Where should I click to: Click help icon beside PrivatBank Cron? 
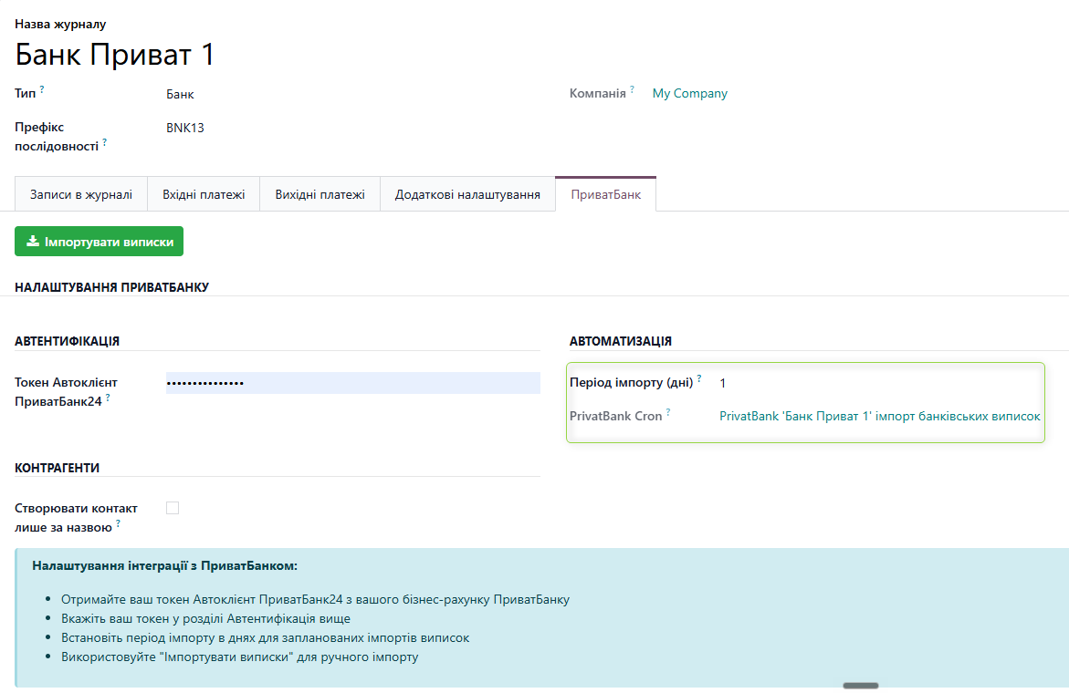pyautogui.click(x=668, y=411)
